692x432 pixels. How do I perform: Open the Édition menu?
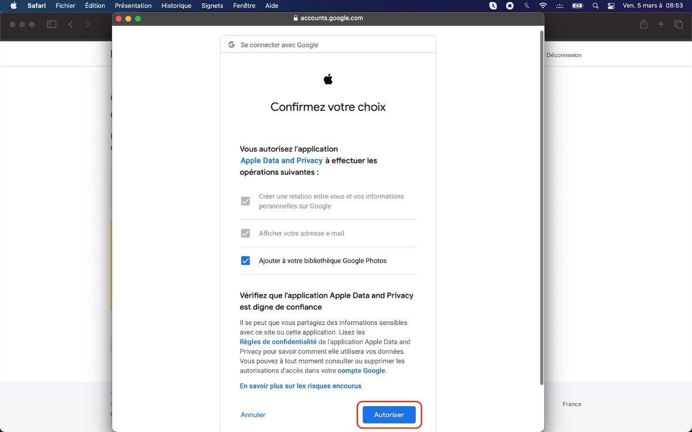coord(95,6)
